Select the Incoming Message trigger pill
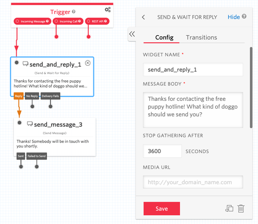The width and height of the screenshot is (258, 224). pos(33,21)
